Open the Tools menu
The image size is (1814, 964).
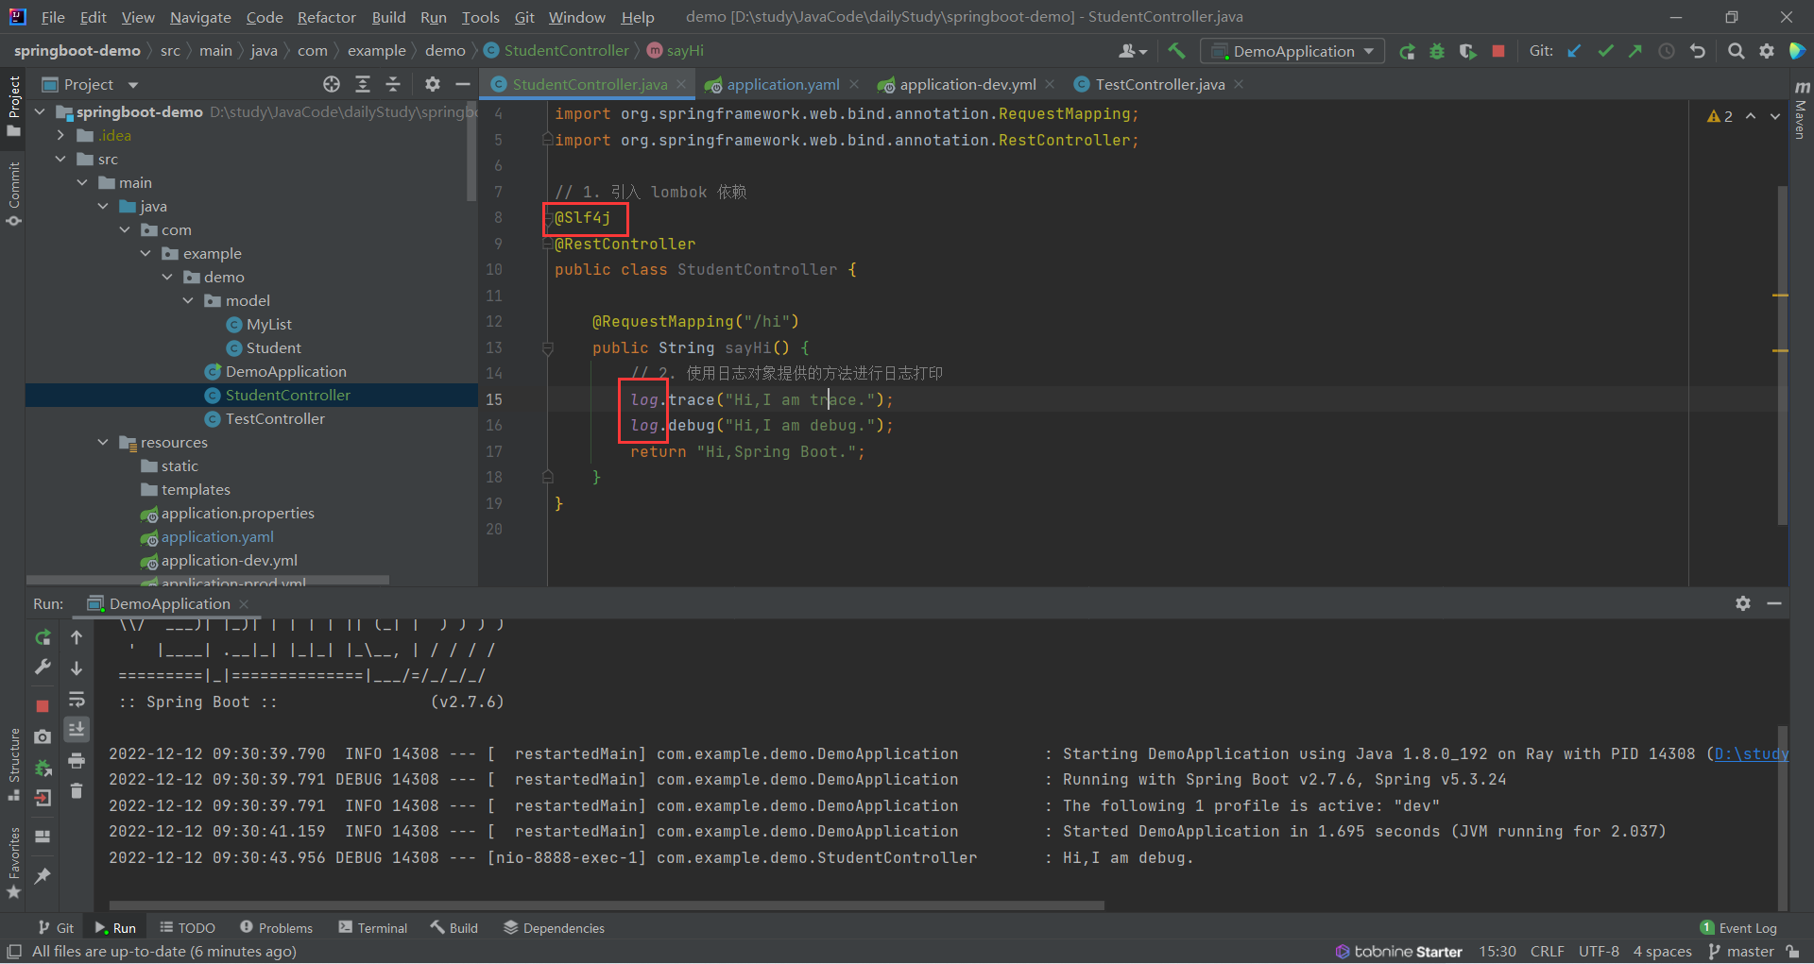pos(480,17)
